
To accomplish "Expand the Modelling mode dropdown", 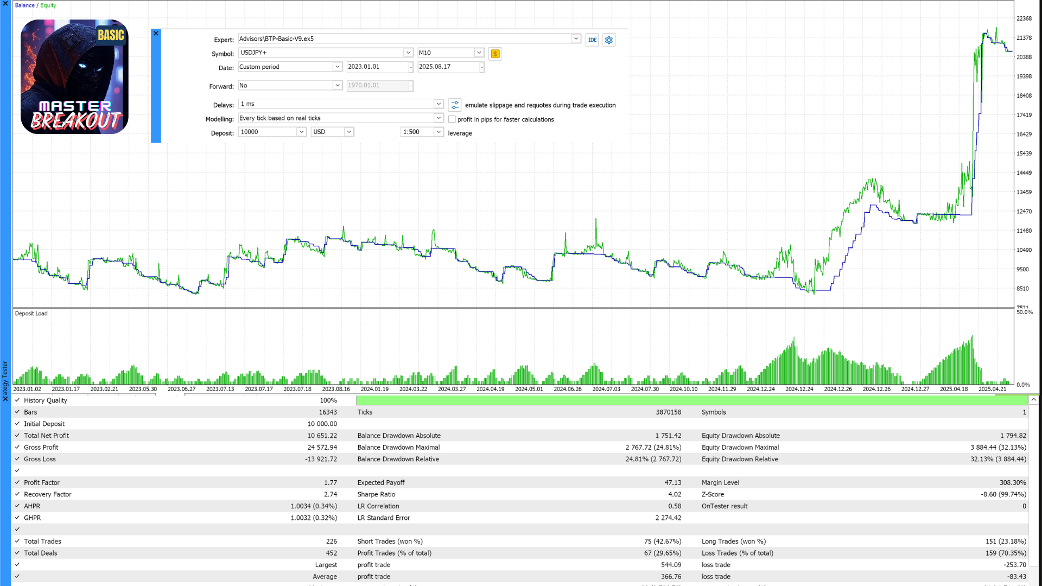I will [439, 118].
